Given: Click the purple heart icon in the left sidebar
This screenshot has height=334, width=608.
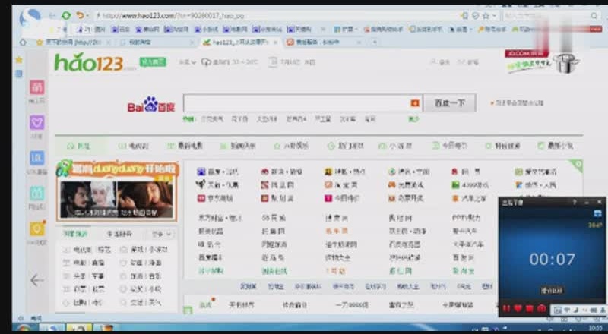Looking at the screenshot, I should point(37,122).
